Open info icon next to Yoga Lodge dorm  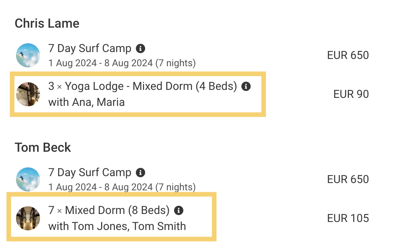pos(246,87)
